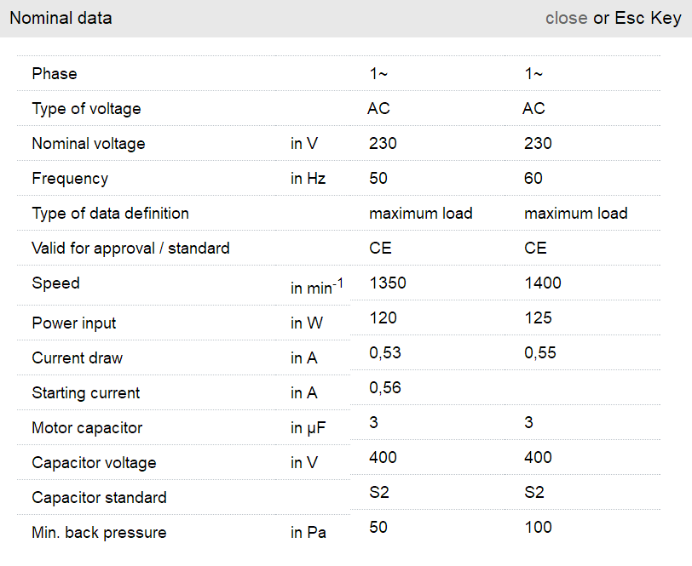This screenshot has width=692, height=566.
Task: Click the Starting current value 0,56
Action: [x=385, y=388]
